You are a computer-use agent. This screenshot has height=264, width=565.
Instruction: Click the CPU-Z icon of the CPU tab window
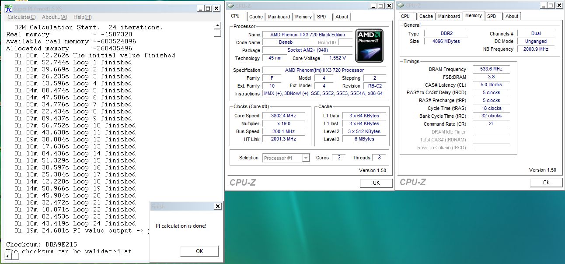click(x=231, y=5)
